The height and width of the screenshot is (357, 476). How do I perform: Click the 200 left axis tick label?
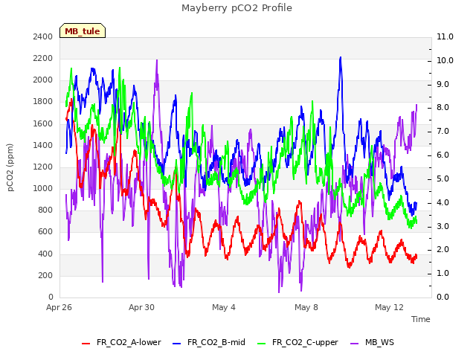coord(45,275)
